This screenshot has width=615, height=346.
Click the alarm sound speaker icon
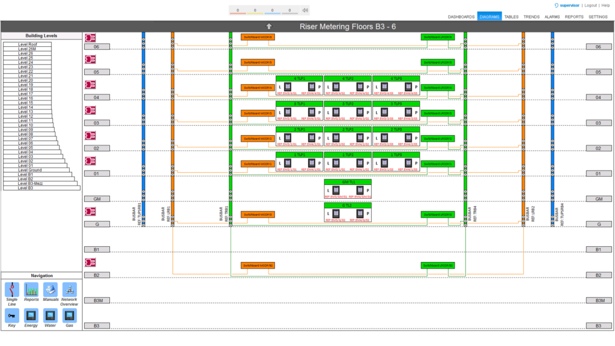point(305,10)
